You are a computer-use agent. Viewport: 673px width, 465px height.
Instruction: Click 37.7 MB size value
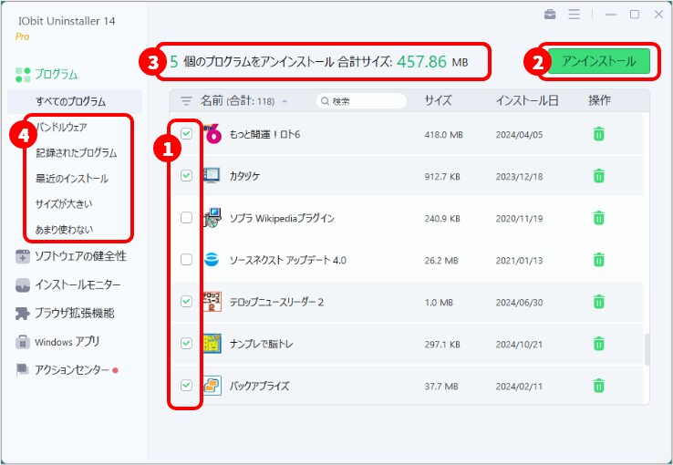click(x=441, y=386)
